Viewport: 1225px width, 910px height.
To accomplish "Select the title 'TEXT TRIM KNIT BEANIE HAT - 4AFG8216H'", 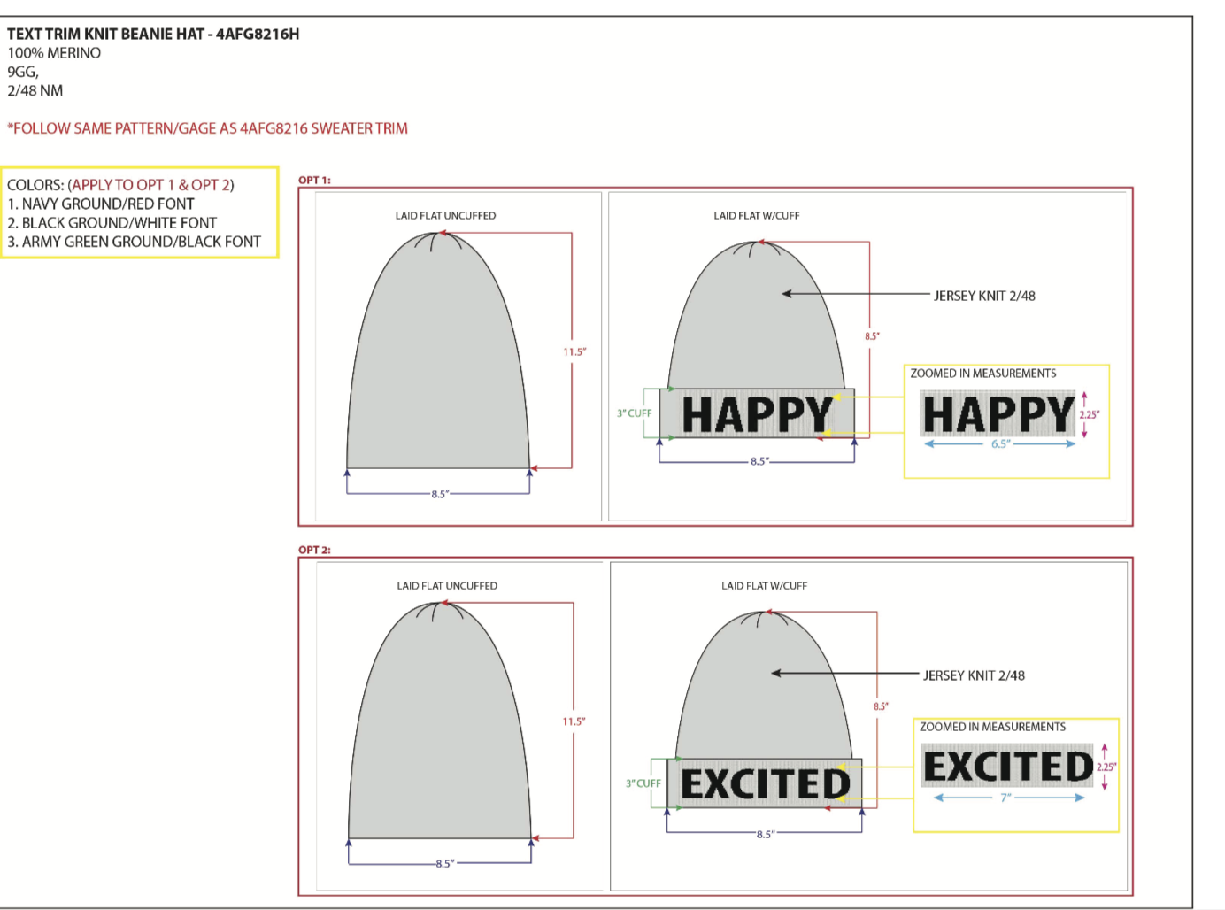I will coord(153,34).
